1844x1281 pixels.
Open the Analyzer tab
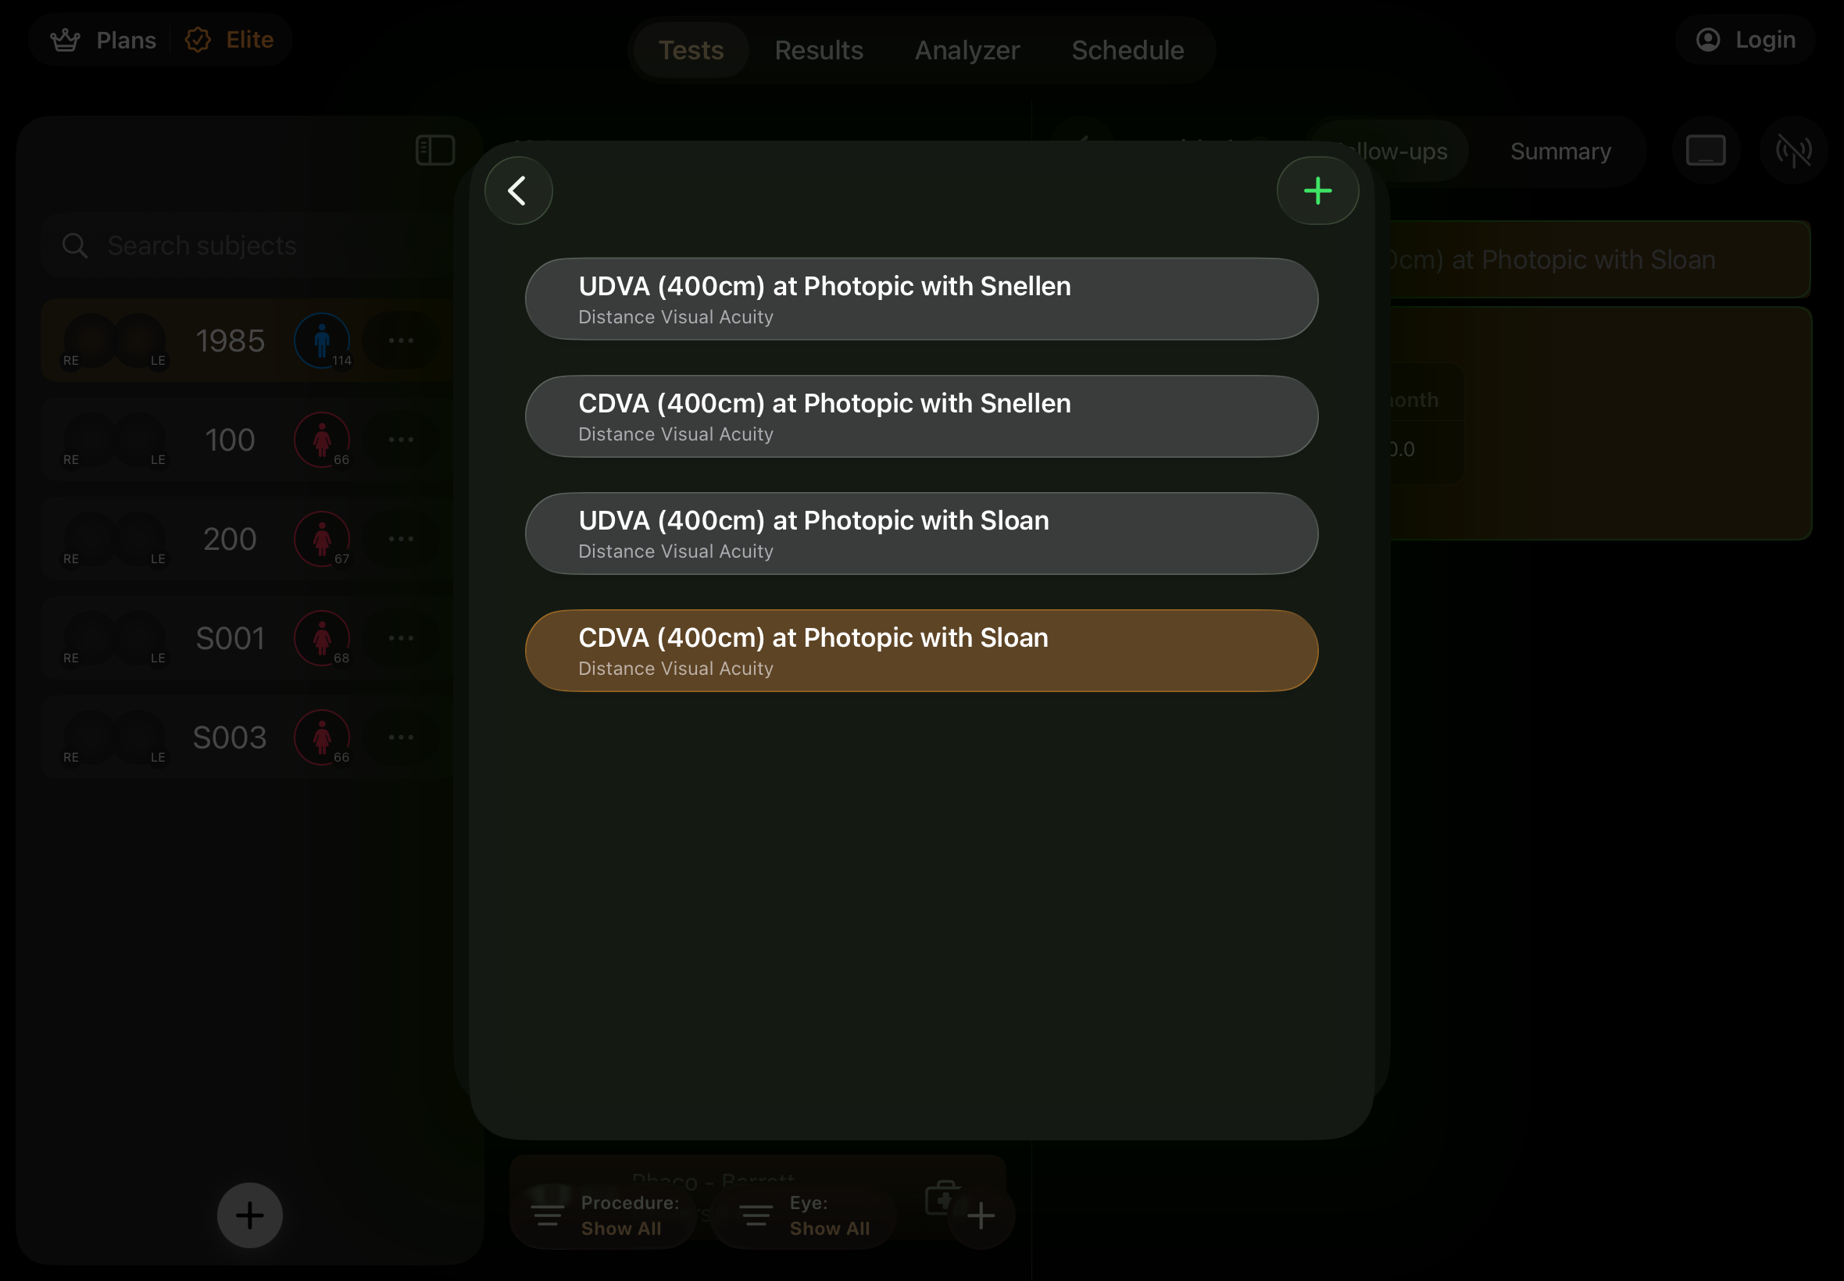click(x=967, y=50)
